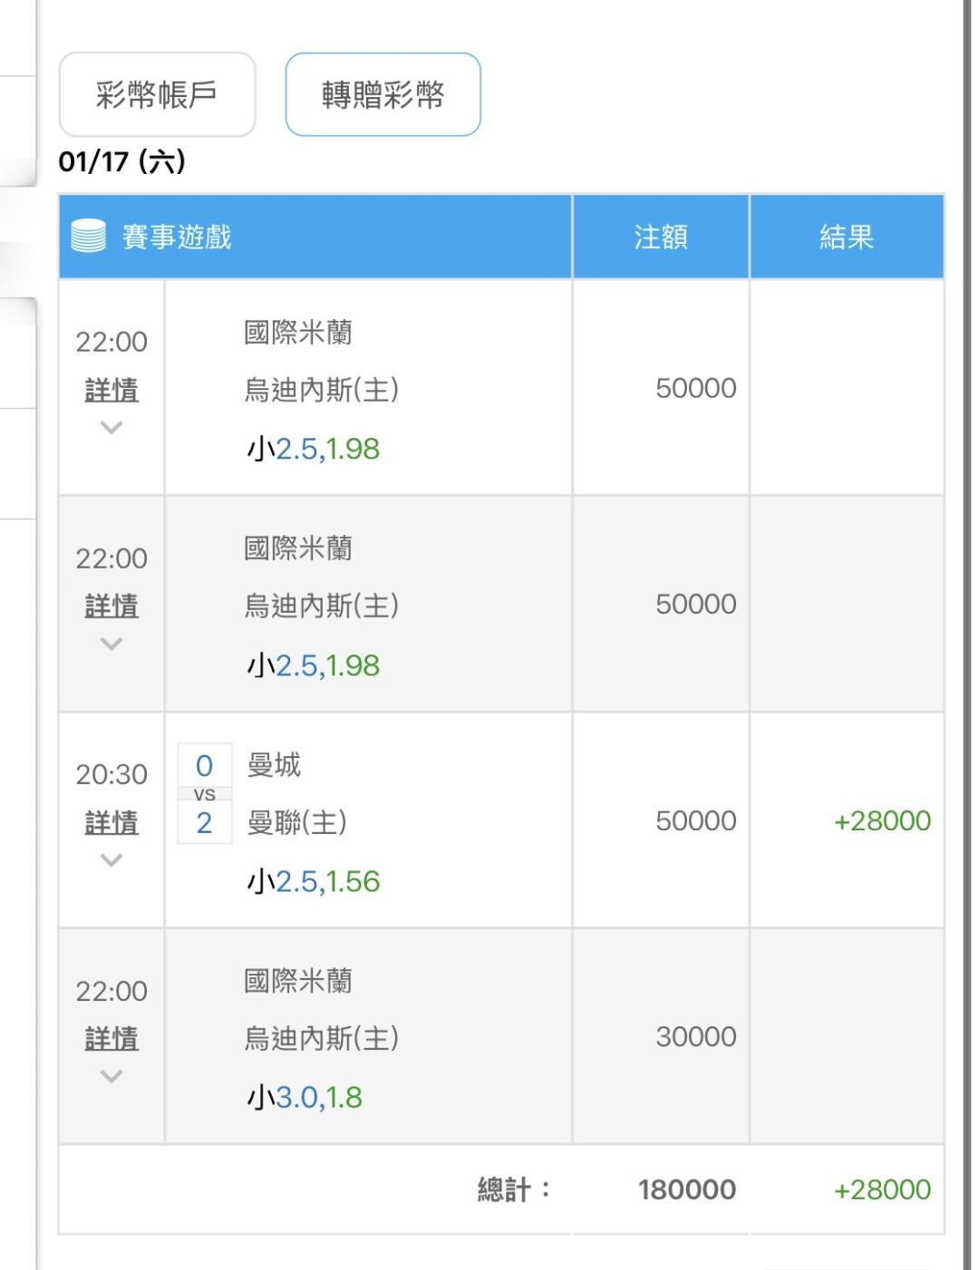Click the 小3.0,1.8 odds text
The height and width of the screenshot is (1270, 979).
click(305, 1097)
